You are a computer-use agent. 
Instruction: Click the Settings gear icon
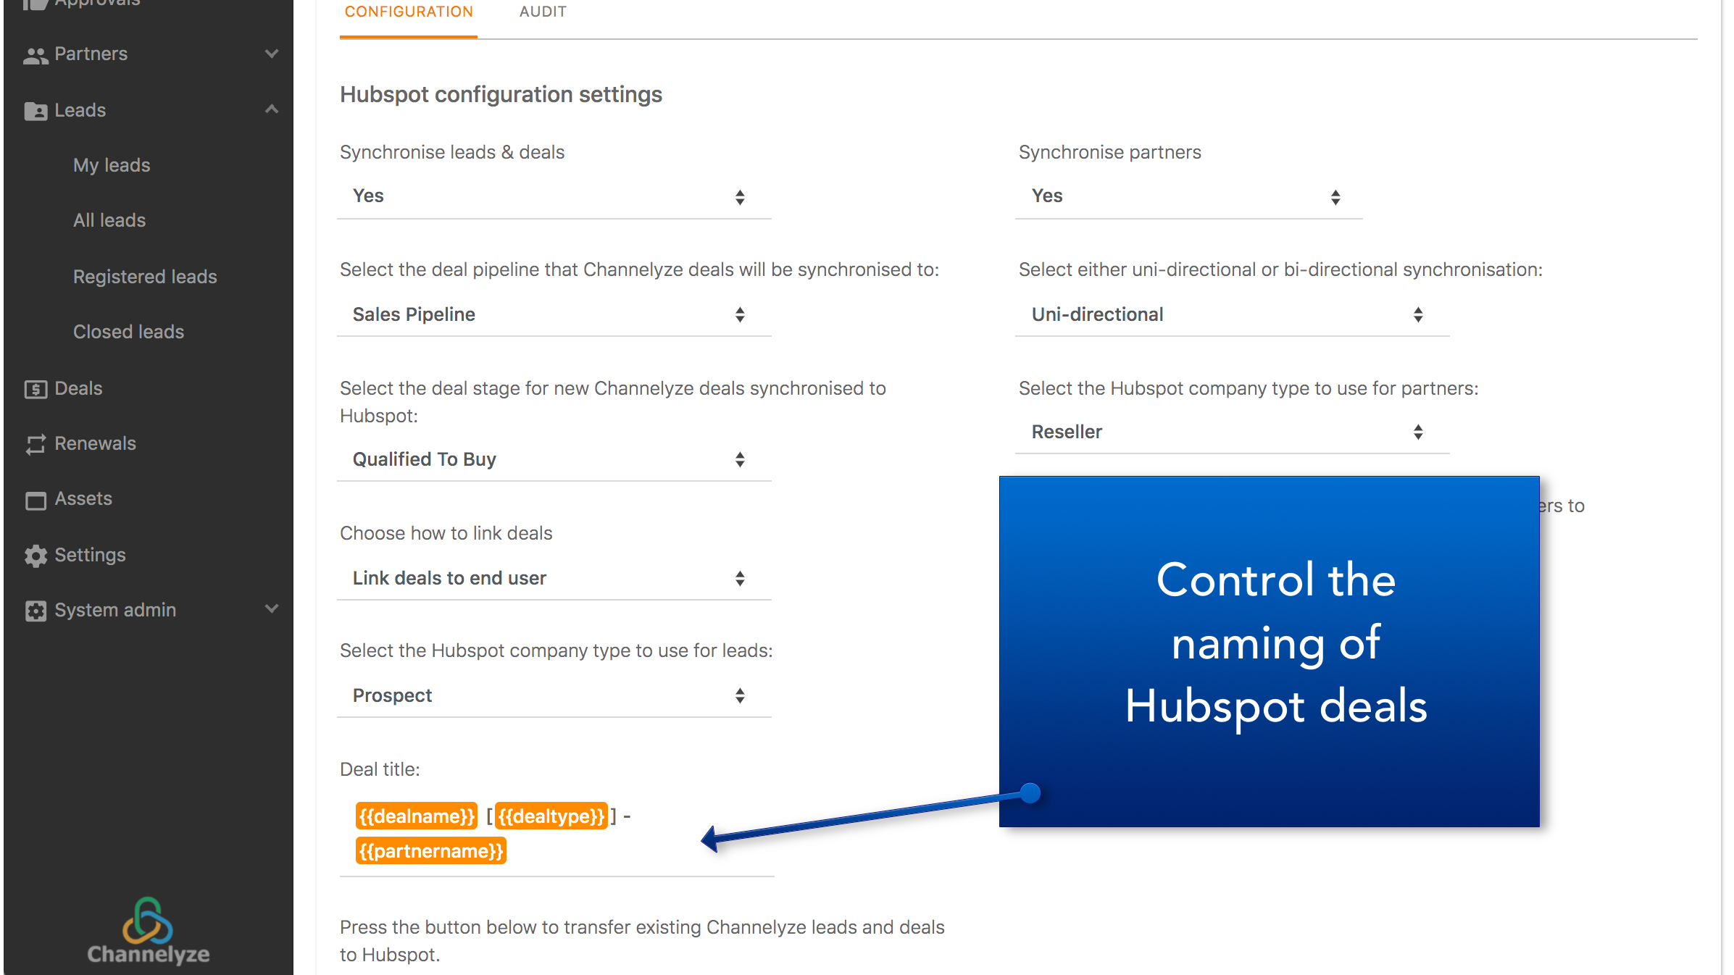[x=36, y=556]
